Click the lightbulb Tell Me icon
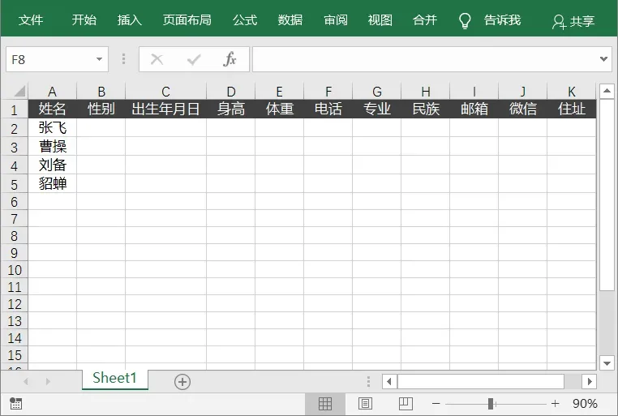The height and width of the screenshot is (416, 618). [465, 20]
